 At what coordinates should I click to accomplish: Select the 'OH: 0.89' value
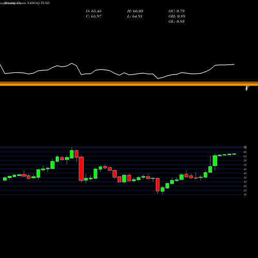point(176,17)
